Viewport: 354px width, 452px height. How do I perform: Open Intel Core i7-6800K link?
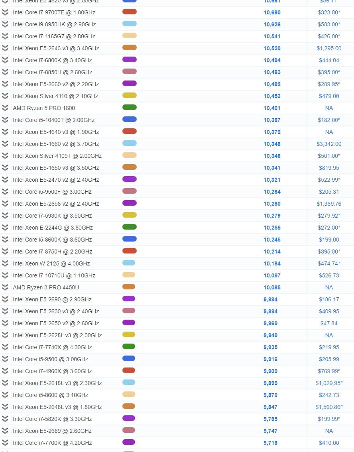53,60
